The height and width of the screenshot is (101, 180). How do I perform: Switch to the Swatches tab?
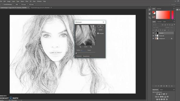click(x=159, y=9)
